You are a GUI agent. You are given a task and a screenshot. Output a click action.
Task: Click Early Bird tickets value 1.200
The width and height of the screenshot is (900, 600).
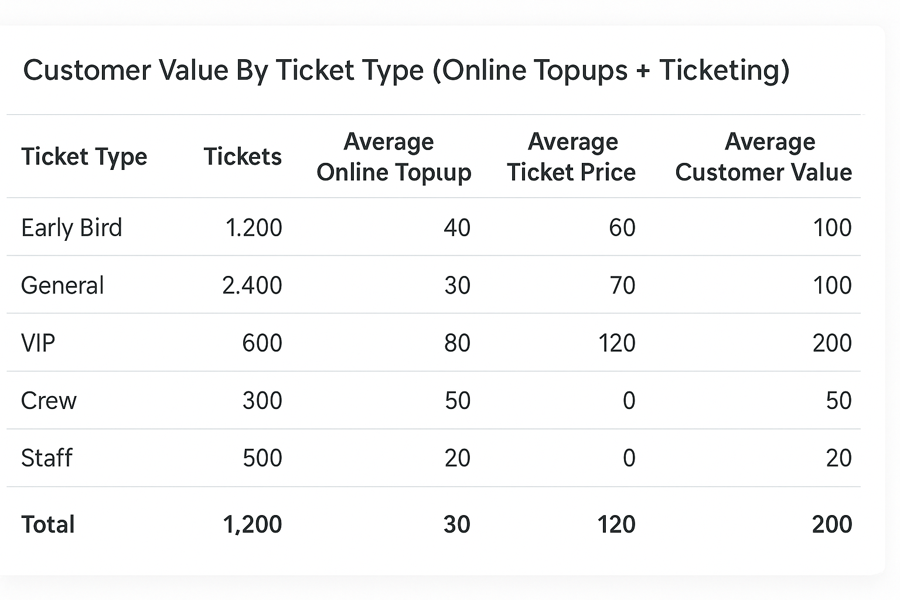[x=254, y=227]
